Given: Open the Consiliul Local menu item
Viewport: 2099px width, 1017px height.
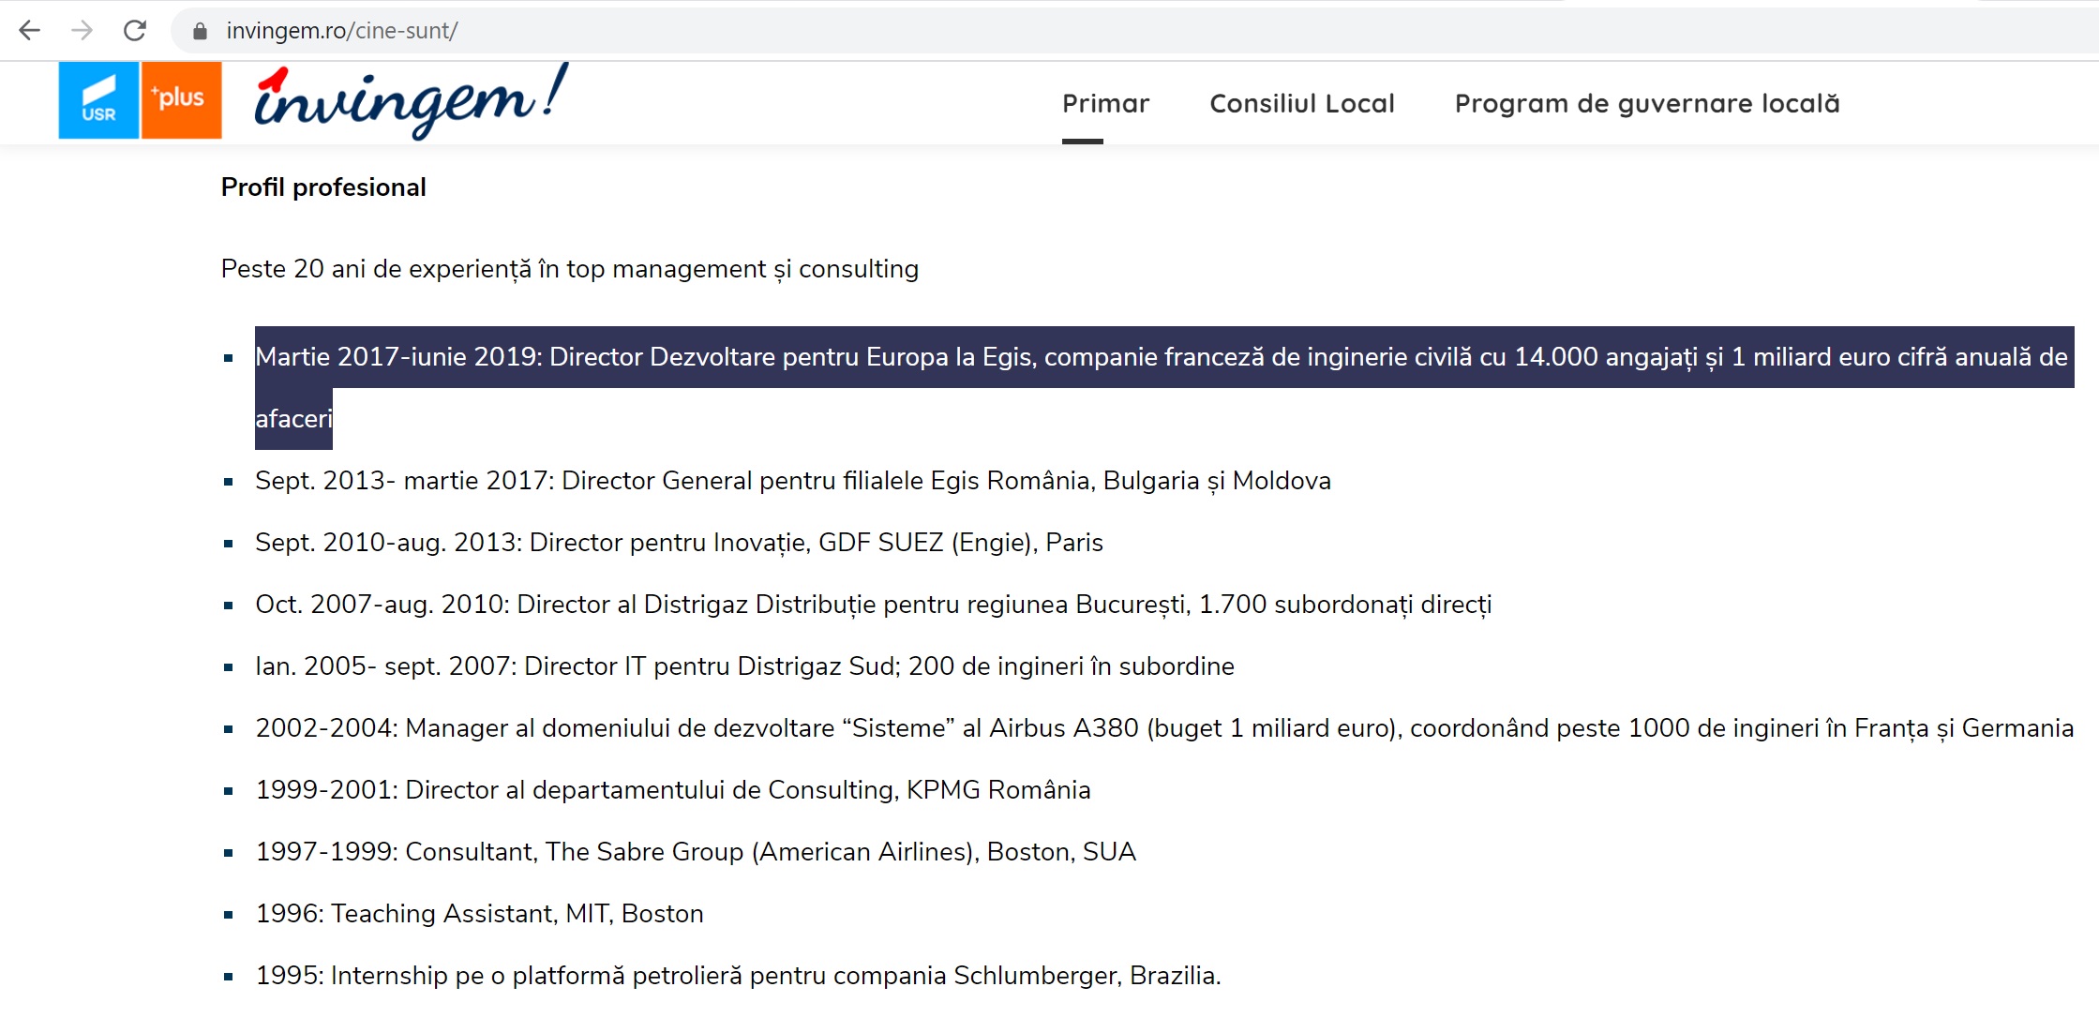Looking at the screenshot, I should pos(1302,103).
